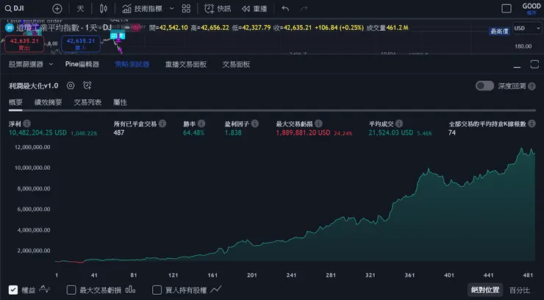
Task: Open 深度回測 help question icon
Action: click(x=532, y=86)
